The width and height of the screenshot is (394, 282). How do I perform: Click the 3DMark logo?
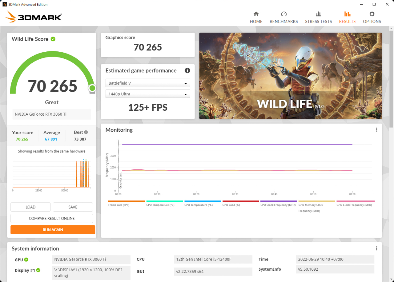pos(34,17)
